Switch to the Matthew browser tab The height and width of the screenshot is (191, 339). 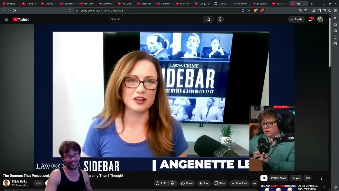pos(241,3)
